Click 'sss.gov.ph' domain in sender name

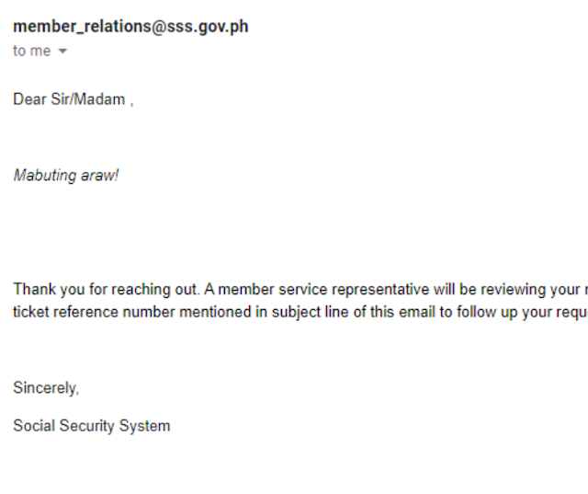click(x=208, y=27)
